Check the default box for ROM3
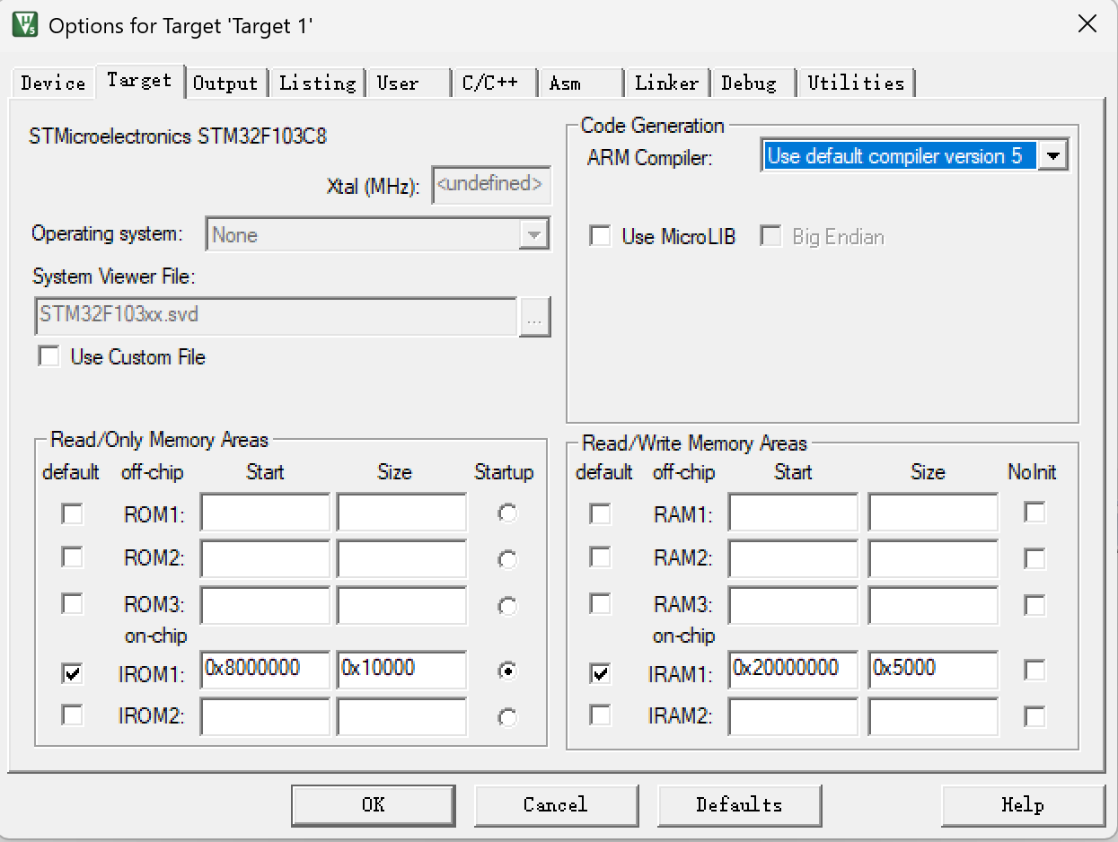This screenshot has width=1118, height=842. click(72, 603)
